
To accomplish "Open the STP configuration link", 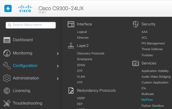I will pos(80,71).
